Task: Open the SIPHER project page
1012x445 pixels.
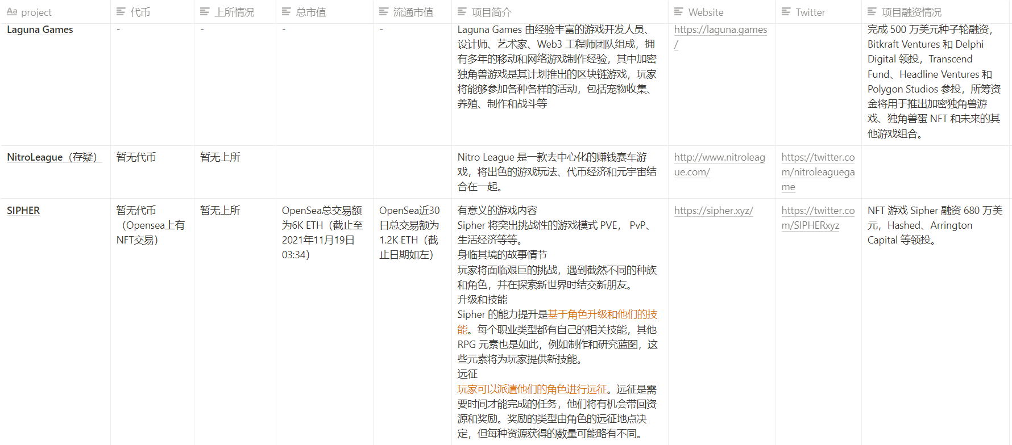Action: pos(23,211)
